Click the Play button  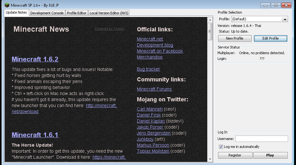pyautogui.click(x=270, y=155)
